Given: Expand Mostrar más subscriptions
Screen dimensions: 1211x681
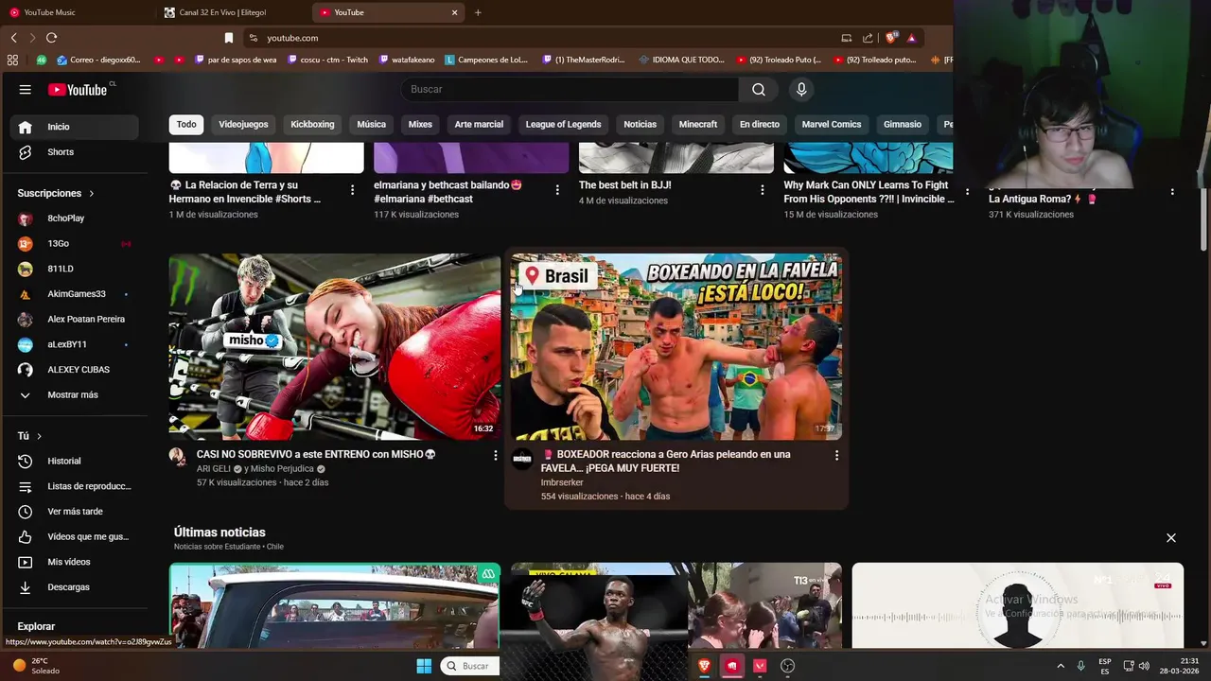Looking at the screenshot, I should point(74,394).
